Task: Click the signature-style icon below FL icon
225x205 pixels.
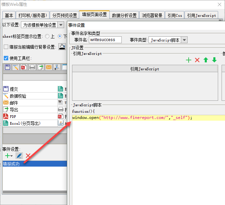Action: [61, 123]
